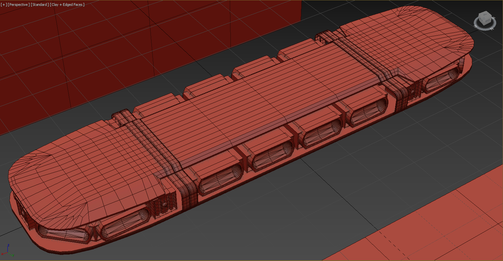
Task: Select the right clamp strap across the lightbar
Action: coord(363,55)
